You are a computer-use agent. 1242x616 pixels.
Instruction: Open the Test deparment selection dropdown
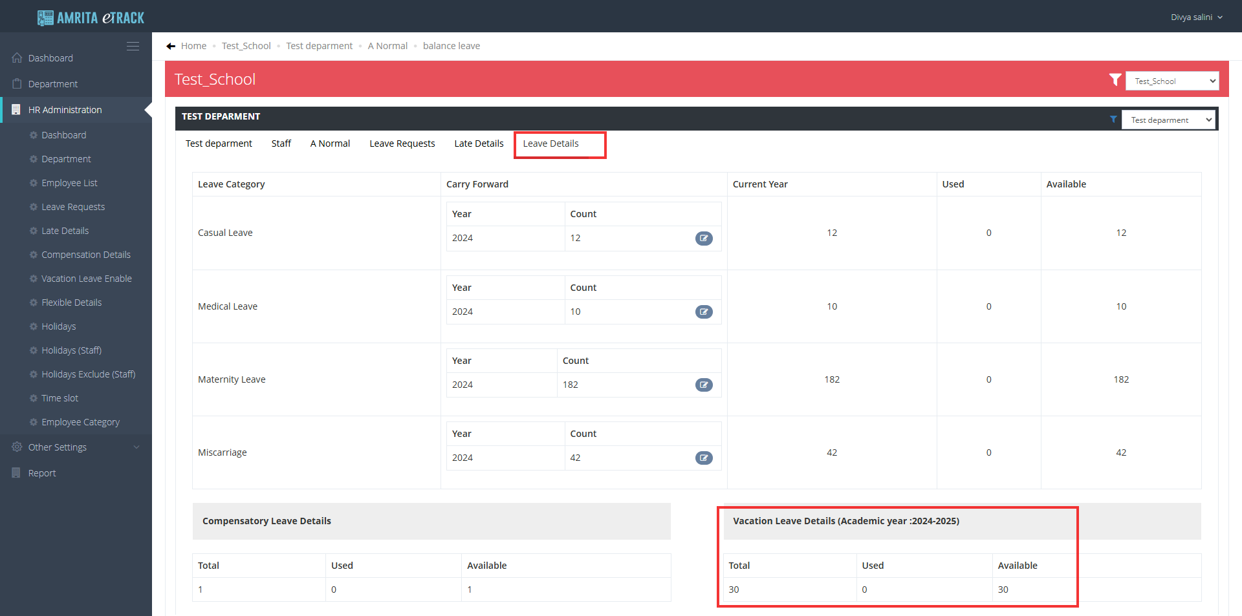pos(1168,120)
